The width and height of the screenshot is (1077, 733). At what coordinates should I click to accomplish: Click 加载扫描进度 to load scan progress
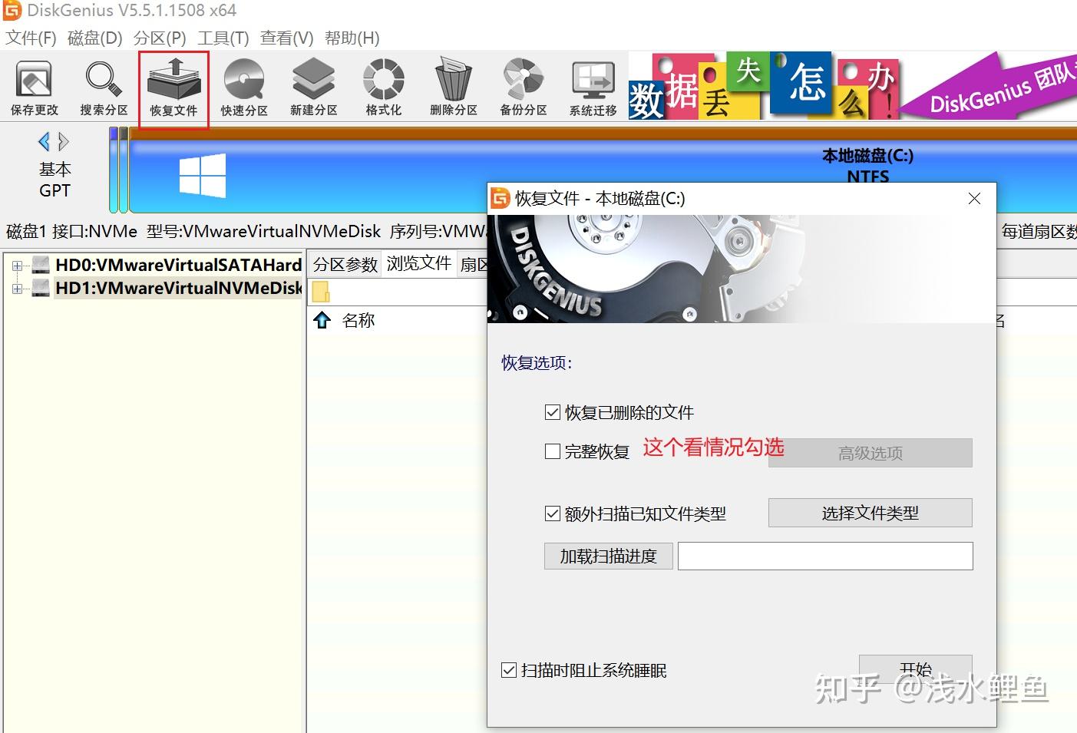click(608, 556)
